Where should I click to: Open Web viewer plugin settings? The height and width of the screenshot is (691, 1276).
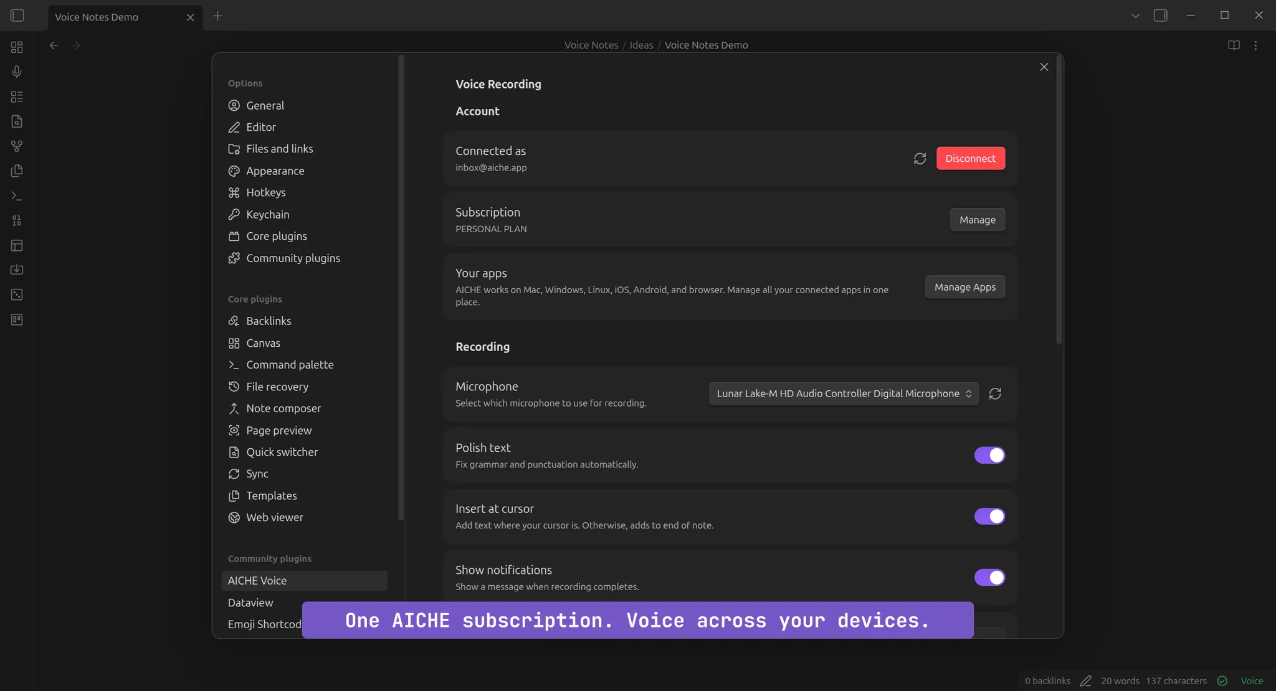click(304, 517)
